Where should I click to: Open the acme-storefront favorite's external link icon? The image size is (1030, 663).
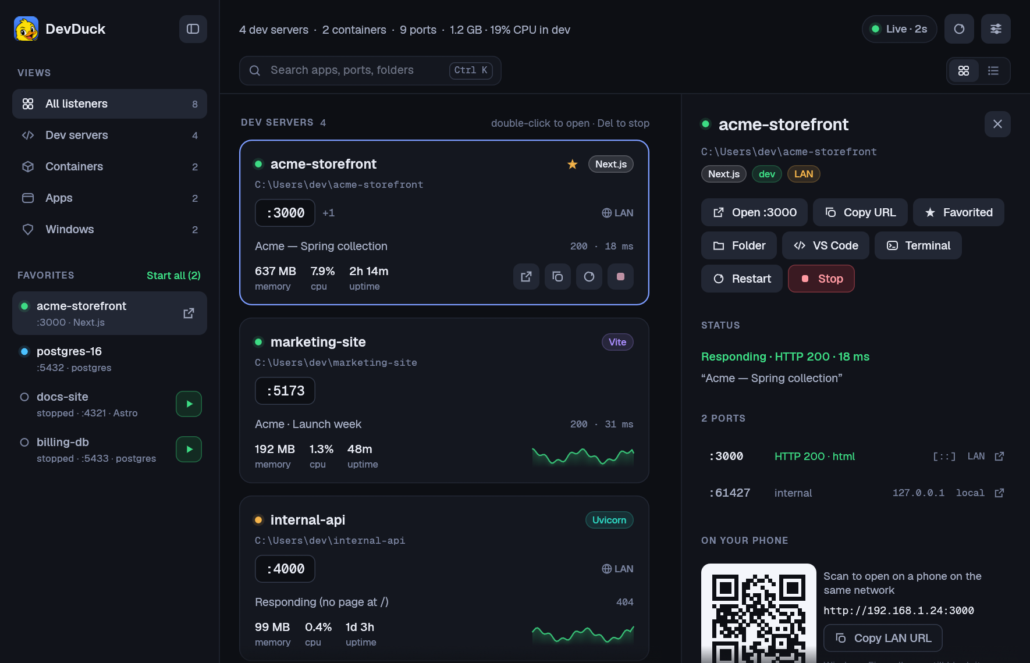189,313
